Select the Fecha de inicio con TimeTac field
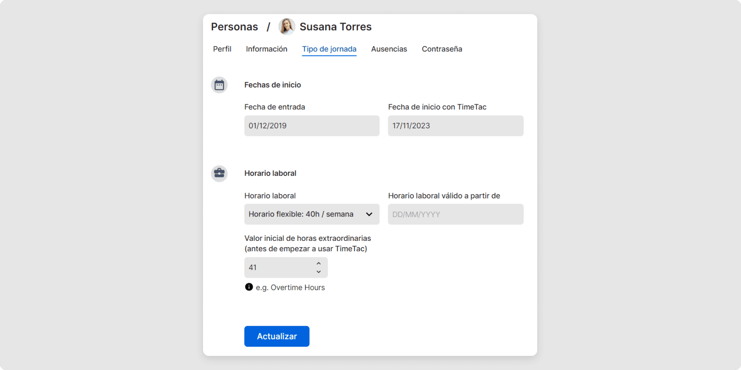Screen dimensions: 741x370 pos(455,126)
